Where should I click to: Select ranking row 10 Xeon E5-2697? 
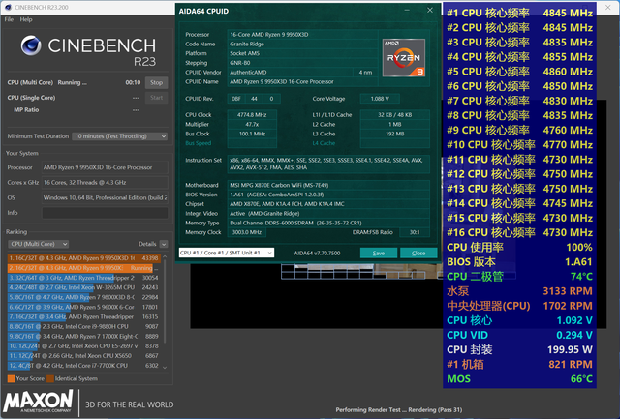tap(83, 346)
